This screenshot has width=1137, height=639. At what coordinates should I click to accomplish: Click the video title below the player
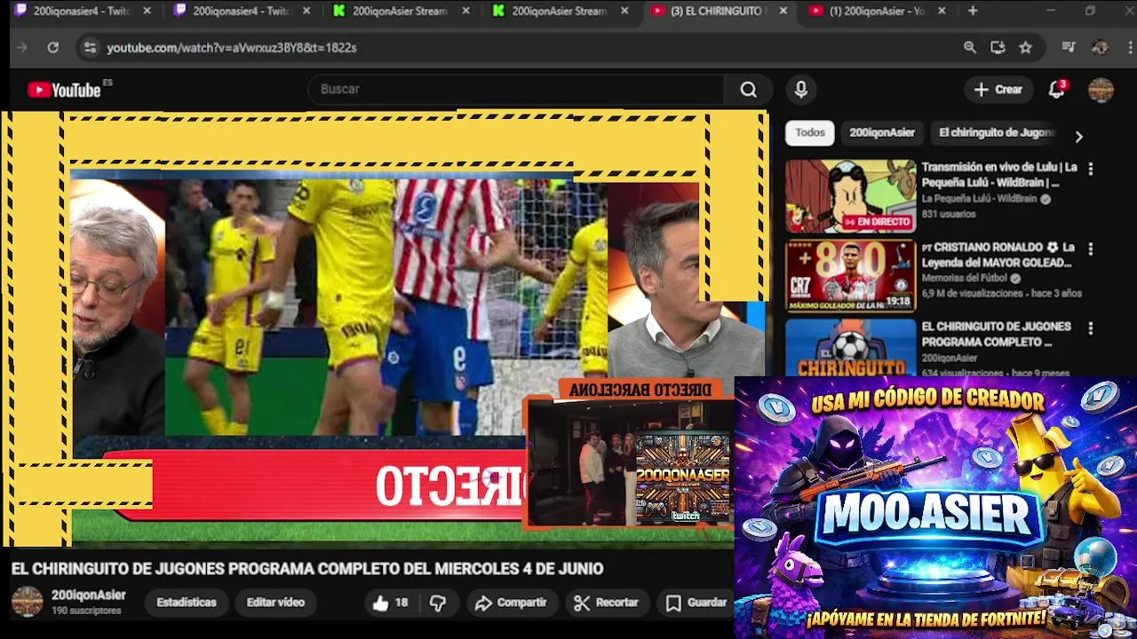coord(307,569)
